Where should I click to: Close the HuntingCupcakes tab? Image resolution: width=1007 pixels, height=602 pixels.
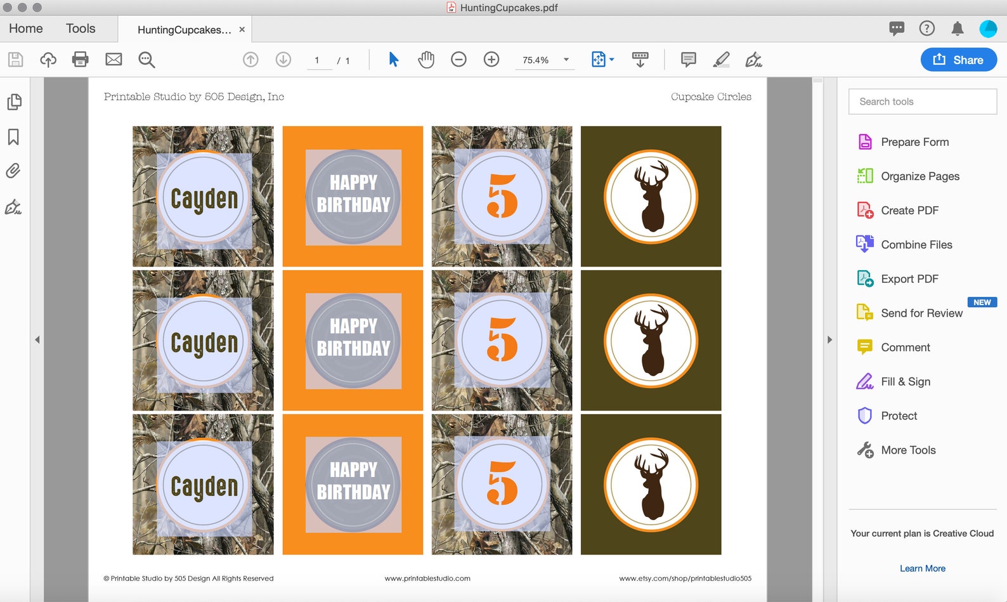242,30
